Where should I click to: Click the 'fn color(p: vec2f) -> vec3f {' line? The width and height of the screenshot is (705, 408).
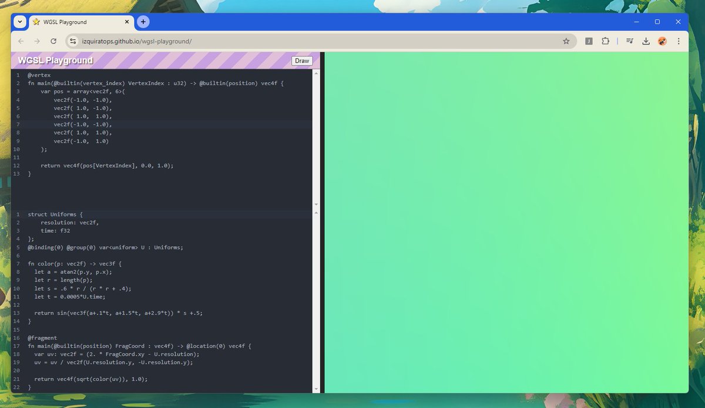(x=74, y=264)
